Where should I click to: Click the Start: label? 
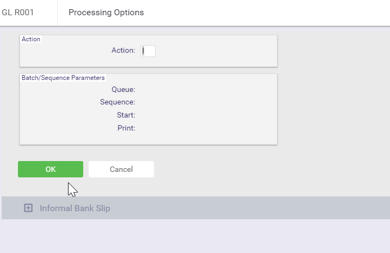[126, 115]
